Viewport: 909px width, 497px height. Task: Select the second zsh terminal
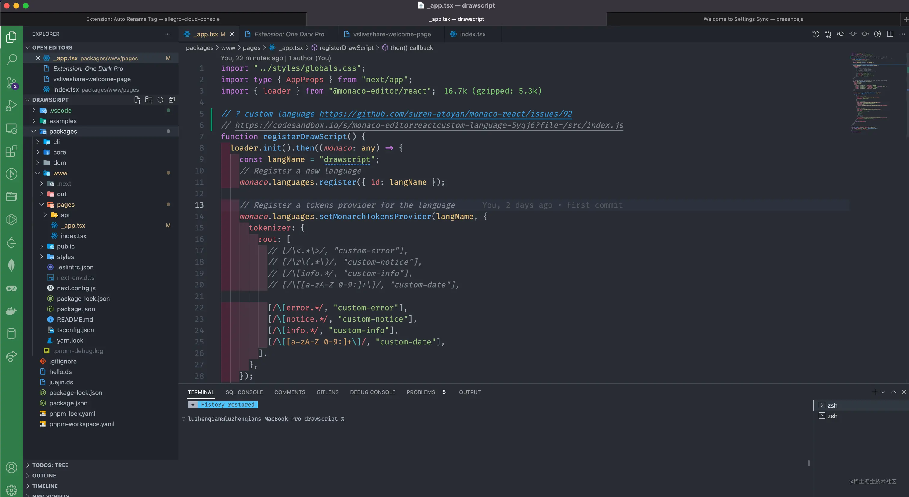[x=832, y=416]
